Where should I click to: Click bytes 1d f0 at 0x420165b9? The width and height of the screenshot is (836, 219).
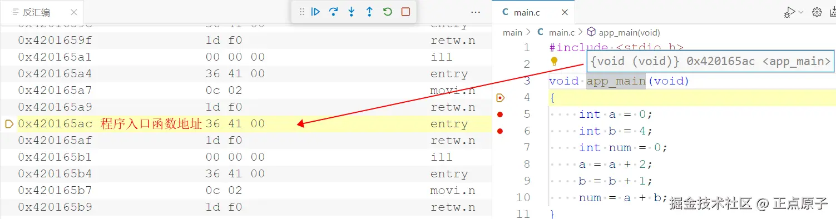click(x=224, y=207)
